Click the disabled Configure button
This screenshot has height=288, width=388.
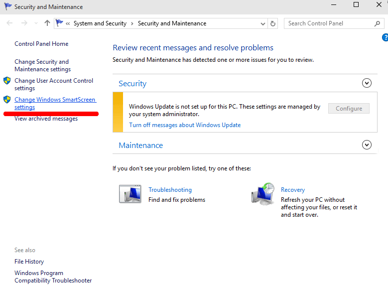[x=349, y=109]
